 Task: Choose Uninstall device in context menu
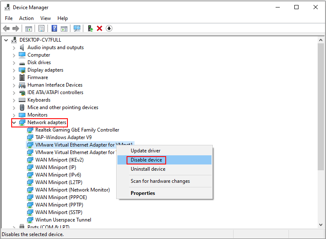pos(164,169)
